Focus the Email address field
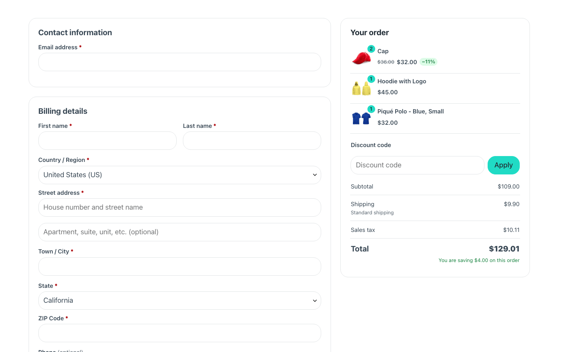 (x=180, y=62)
